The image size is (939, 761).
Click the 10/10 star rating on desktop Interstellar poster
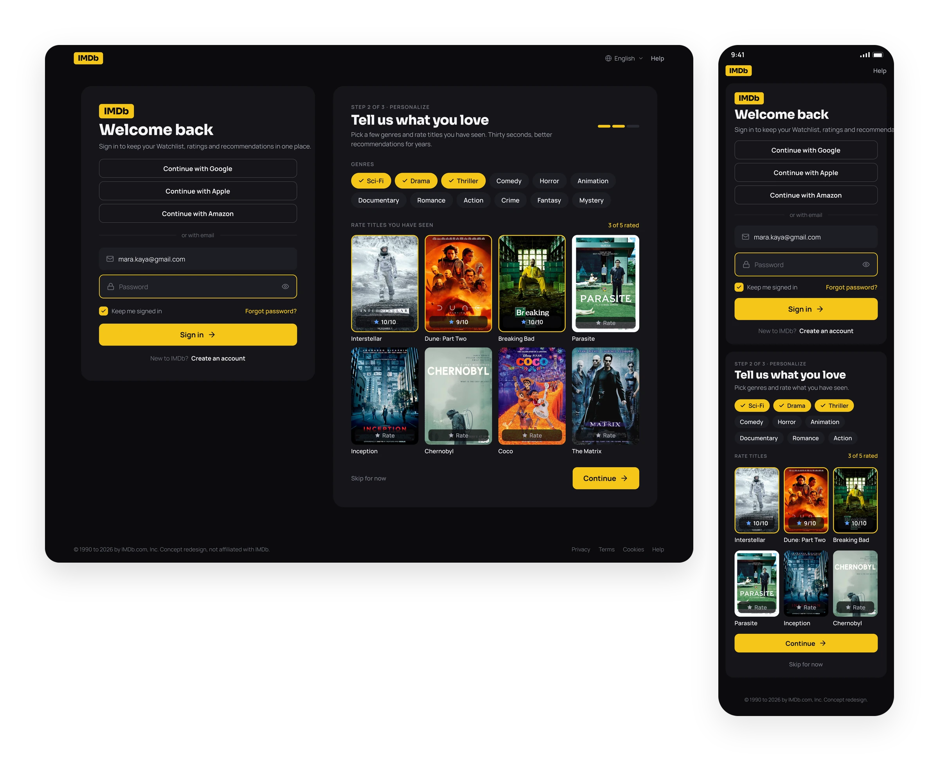(385, 322)
